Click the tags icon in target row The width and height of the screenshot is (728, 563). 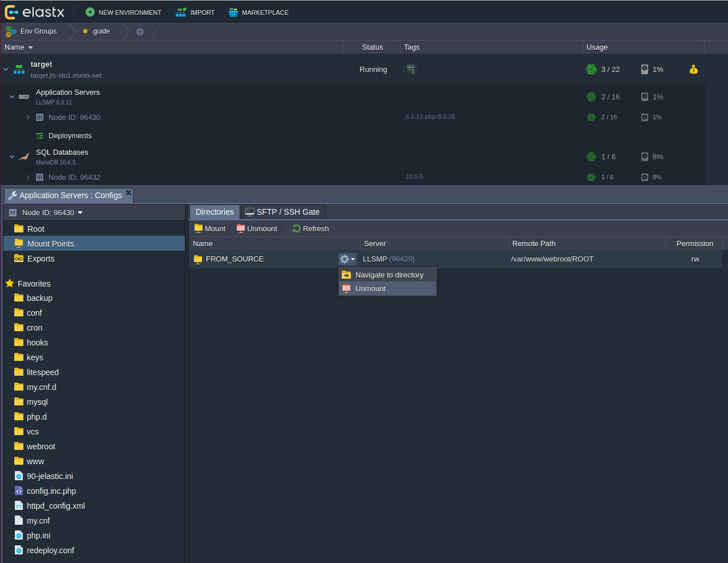pyautogui.click(x=411, y=70)
